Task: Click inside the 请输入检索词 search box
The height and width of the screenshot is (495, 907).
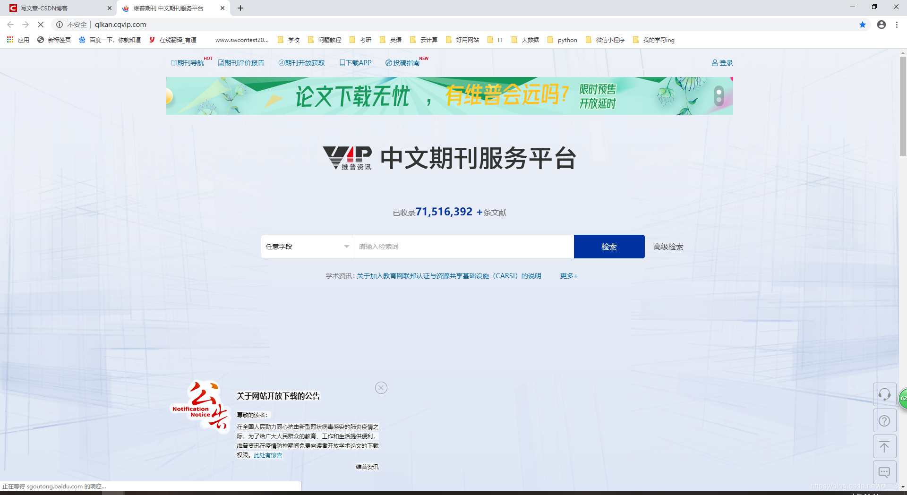Action: tap(463, 246)
